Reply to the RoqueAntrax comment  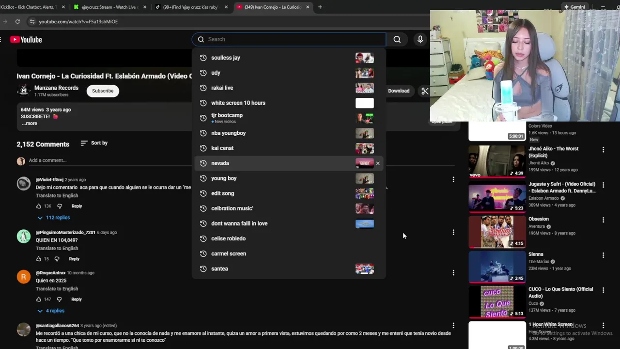(77, 299)
